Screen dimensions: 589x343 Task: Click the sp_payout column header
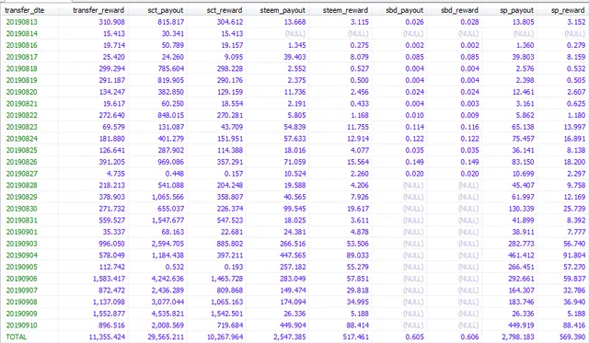tap(517, 10)
